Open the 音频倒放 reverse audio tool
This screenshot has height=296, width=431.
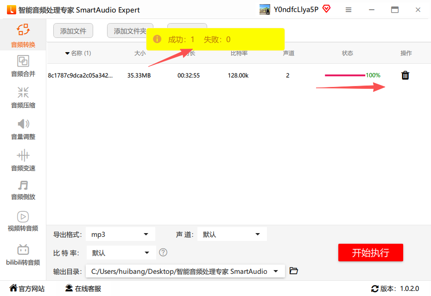pyautogui.click(x=23, y=190)
